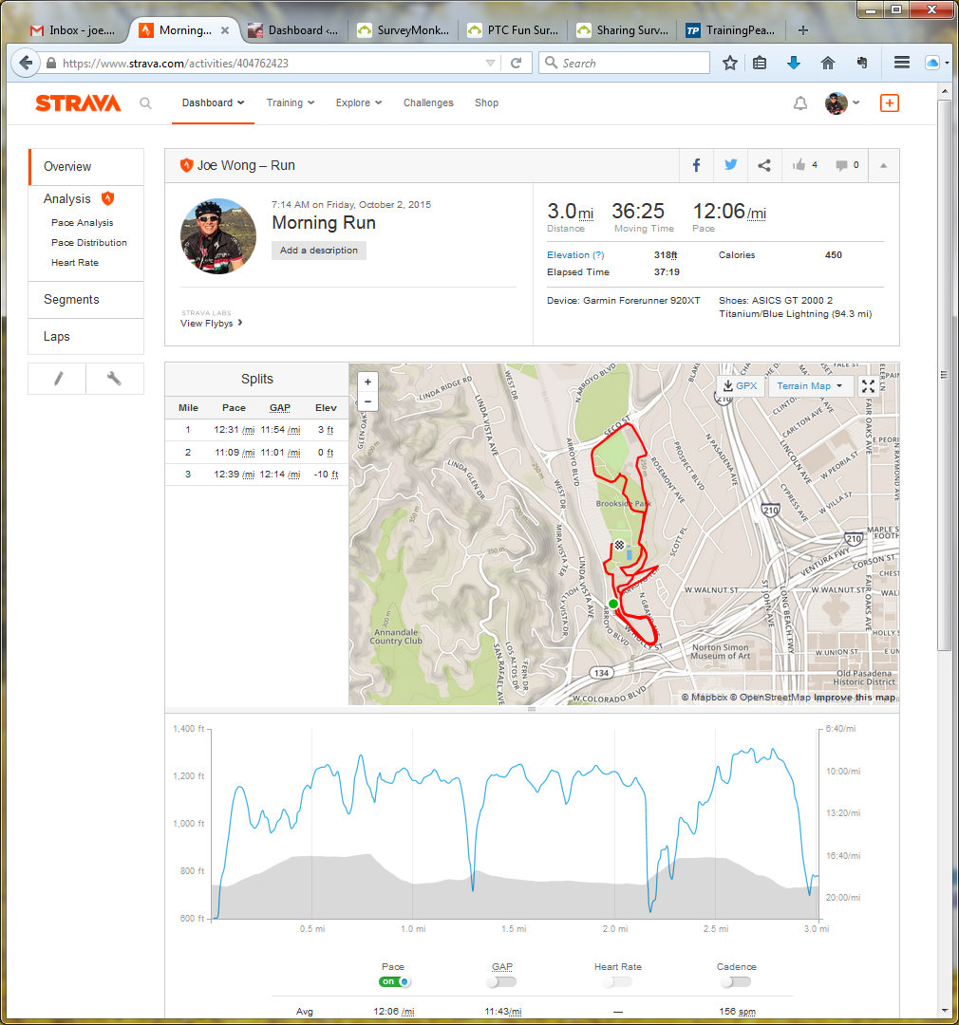
Task: Click the Add a description button
Action: pos(319,251)
